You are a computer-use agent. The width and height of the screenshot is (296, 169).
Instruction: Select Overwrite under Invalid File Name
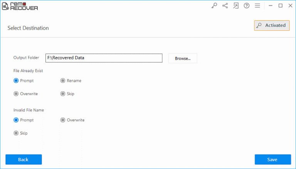click(63, 120)
